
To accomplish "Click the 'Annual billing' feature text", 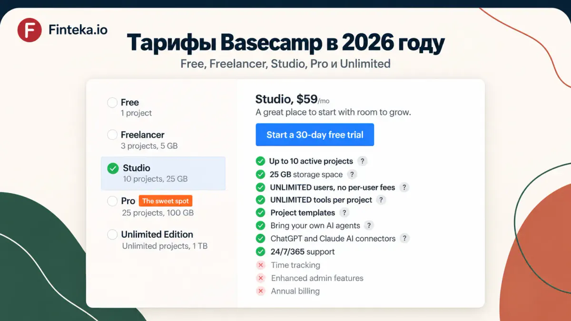I will pyautogui.click(x=295, y=291).
